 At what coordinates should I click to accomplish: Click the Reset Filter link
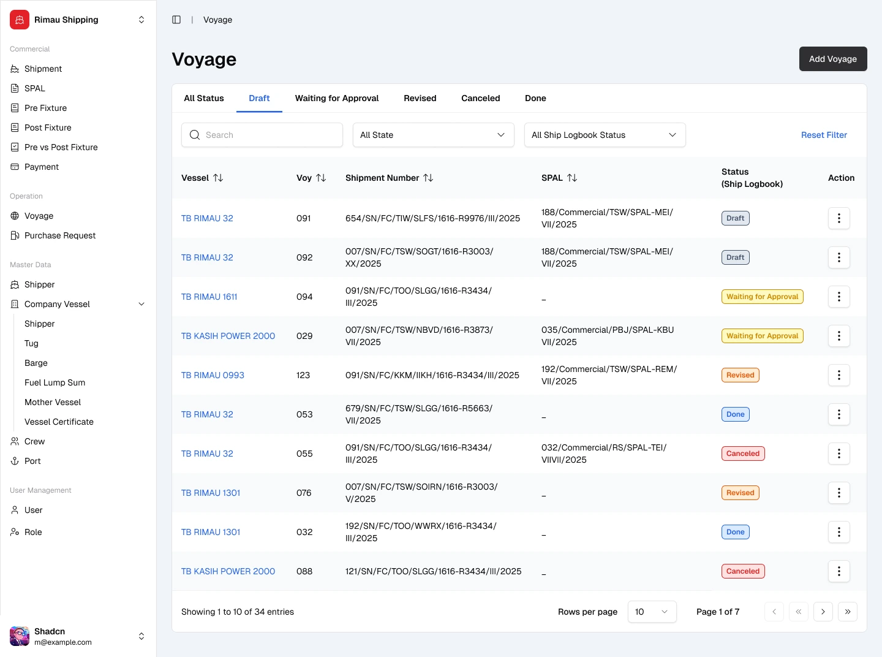pyautogui.click(x=824, y=135)
